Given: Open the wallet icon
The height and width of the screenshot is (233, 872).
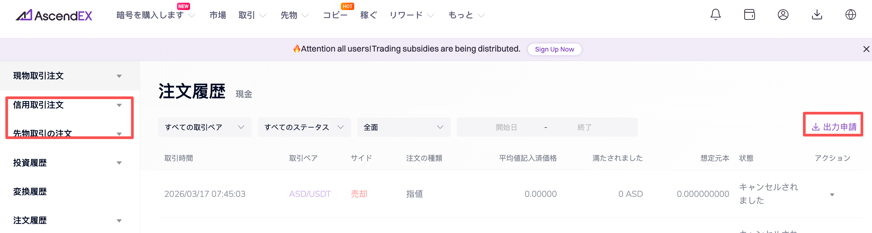Looking at the screenshot, I should tap(749, 14).
